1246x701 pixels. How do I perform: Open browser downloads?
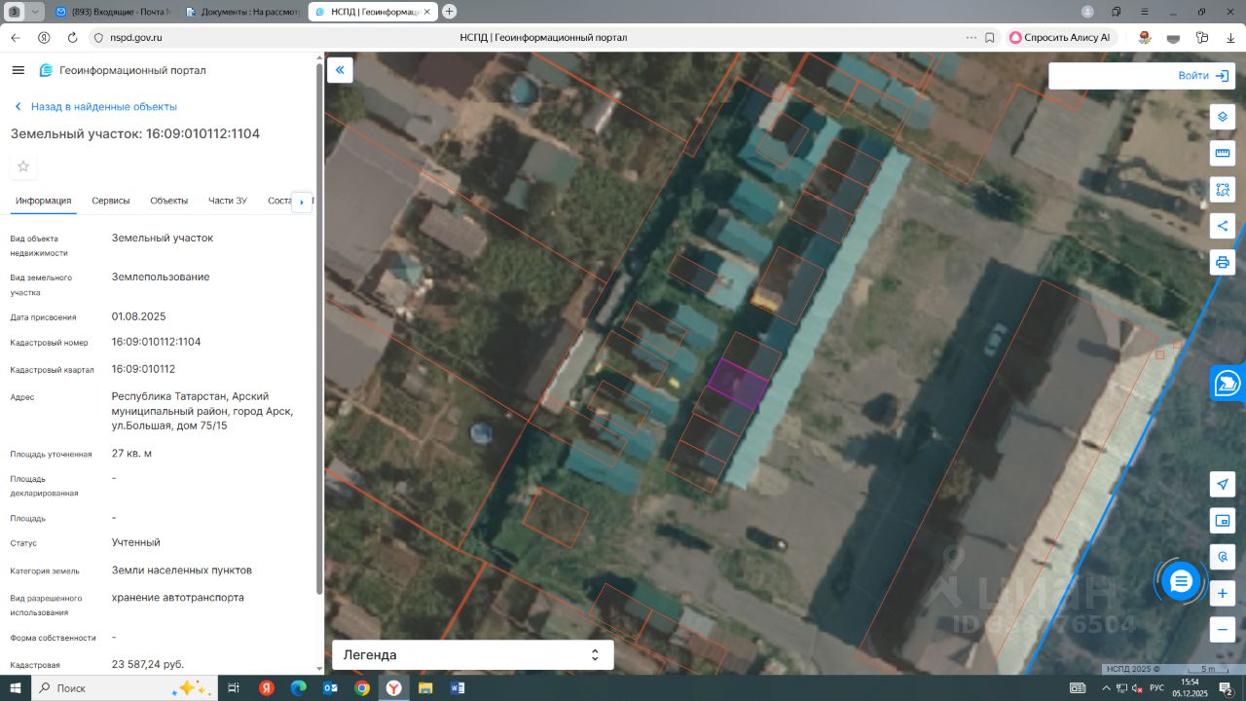[x=1230, y=38]
